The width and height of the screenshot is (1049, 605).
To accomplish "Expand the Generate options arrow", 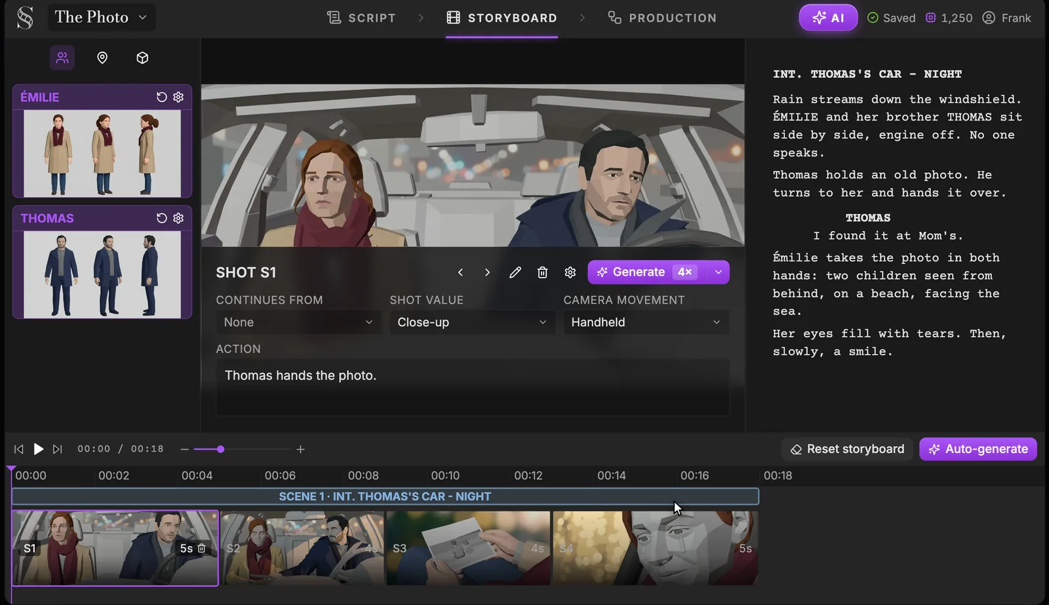I will [x=719, y=272].
